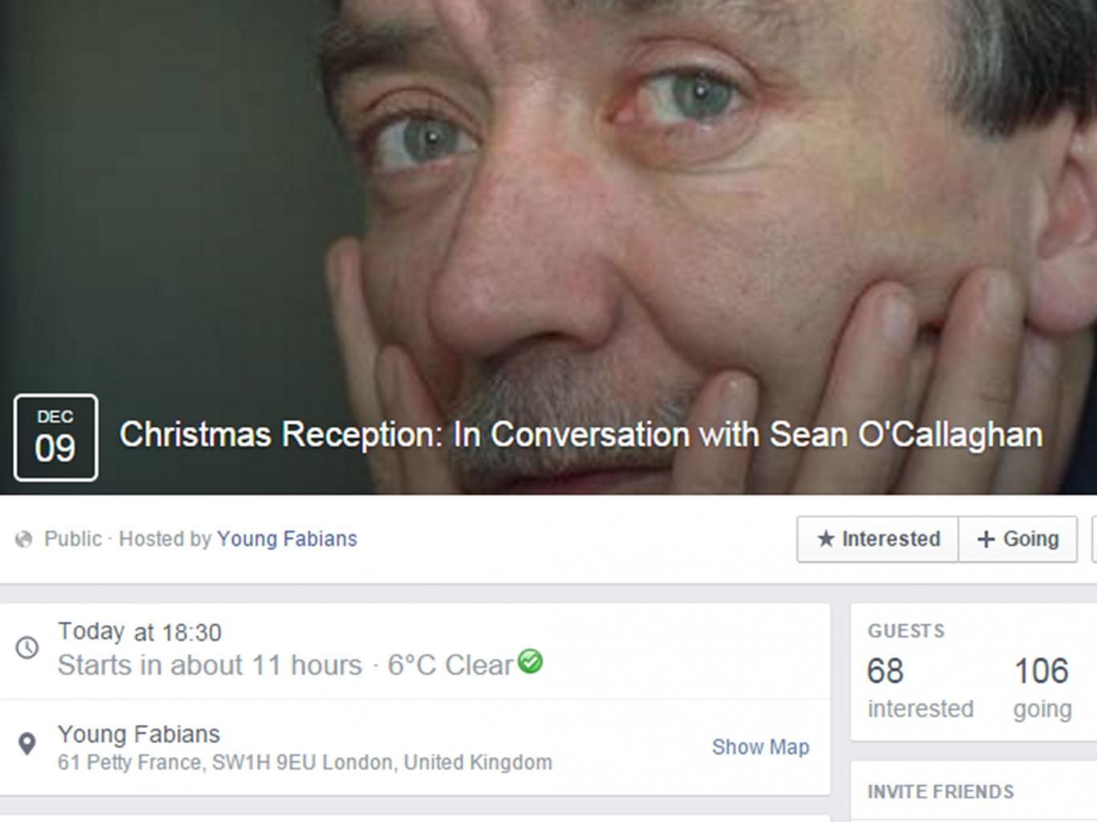
Task: Open the Young Fabians host page link
Action: (286, 539)
